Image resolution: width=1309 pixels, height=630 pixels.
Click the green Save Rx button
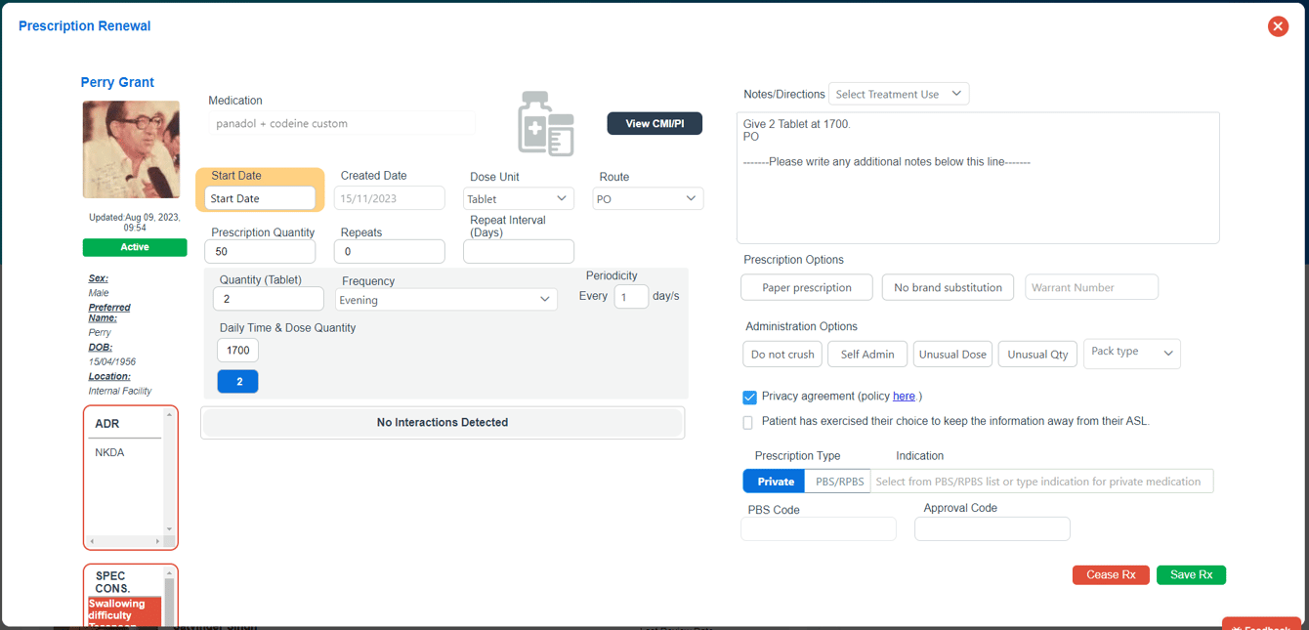pos(1191,574)
